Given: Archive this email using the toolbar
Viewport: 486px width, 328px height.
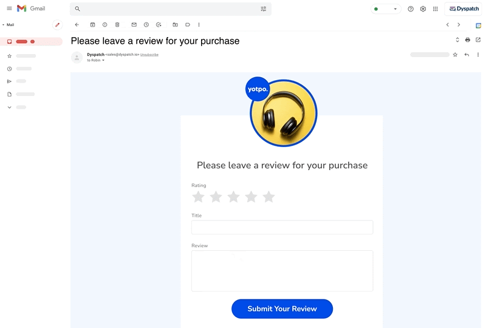Looking at the screenshot, I should [x=92, y=25].
